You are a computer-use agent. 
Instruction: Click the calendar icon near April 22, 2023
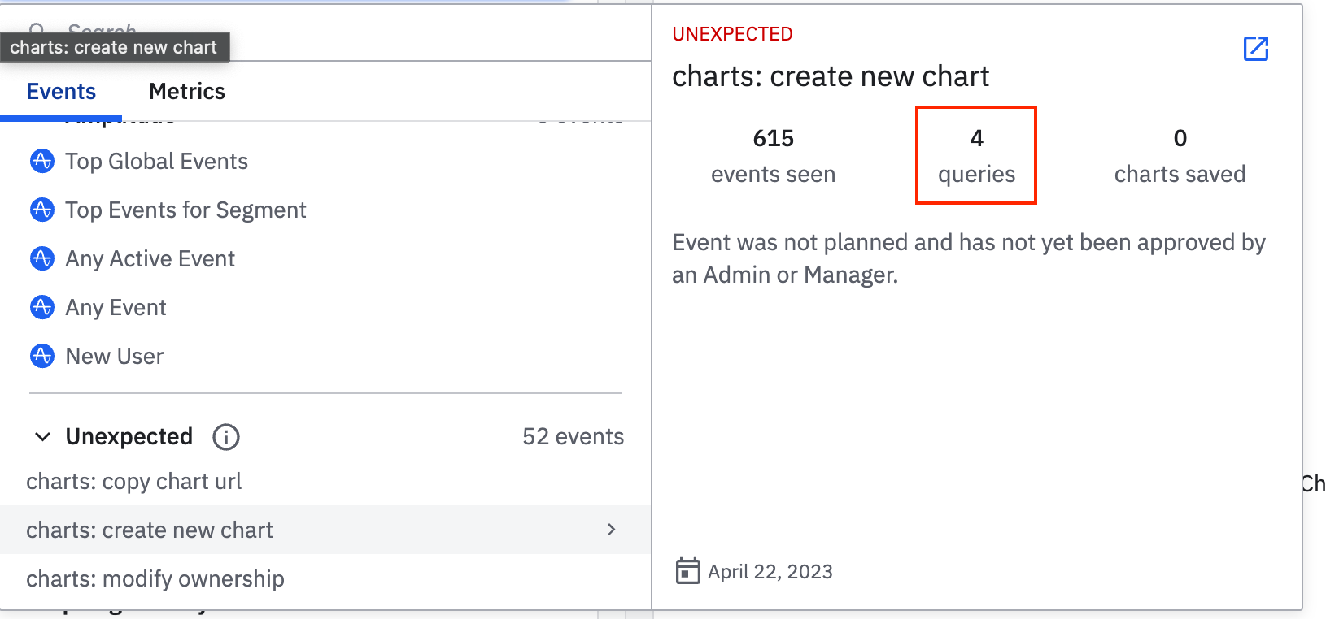pos(687,571)
